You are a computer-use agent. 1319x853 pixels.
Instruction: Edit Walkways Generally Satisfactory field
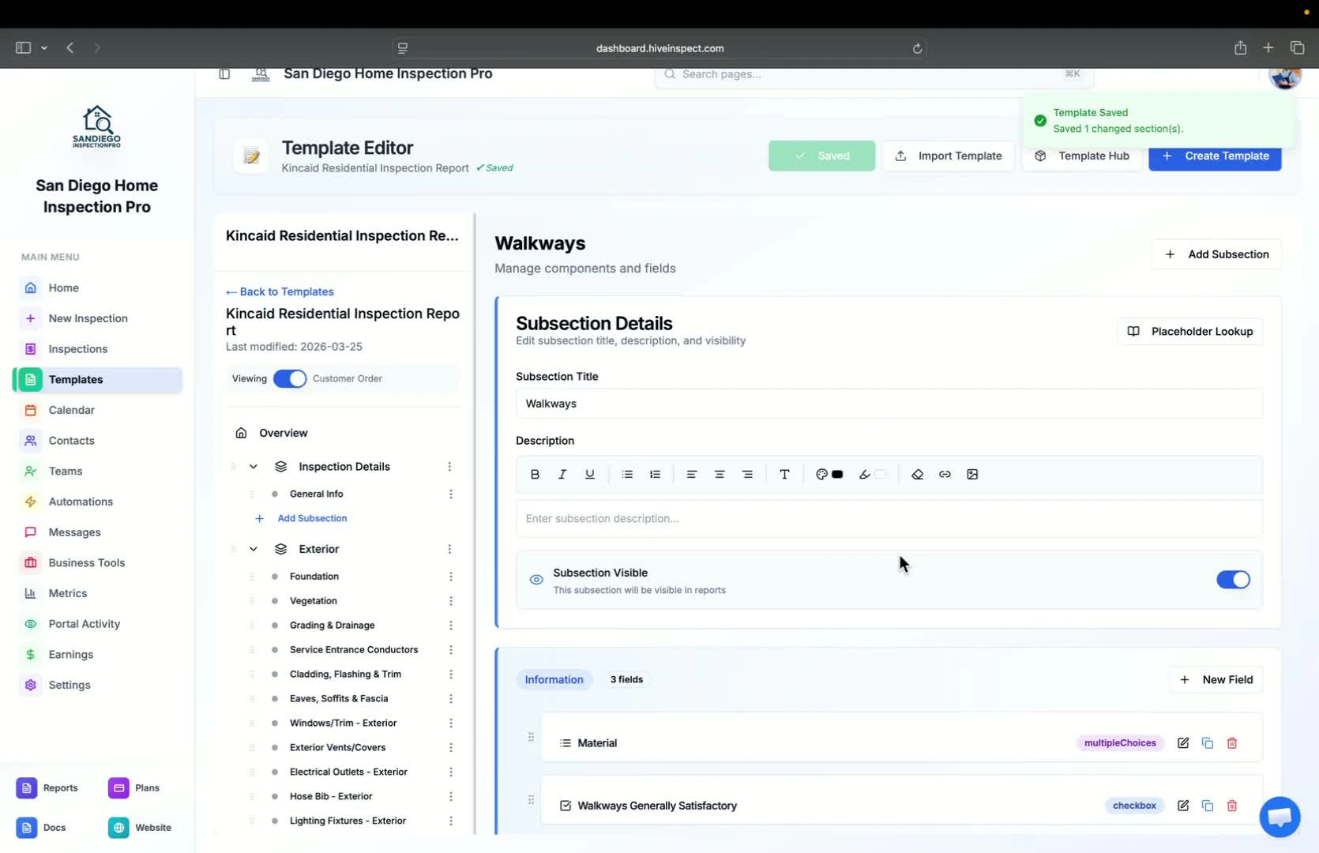[x=1183, y=806]
